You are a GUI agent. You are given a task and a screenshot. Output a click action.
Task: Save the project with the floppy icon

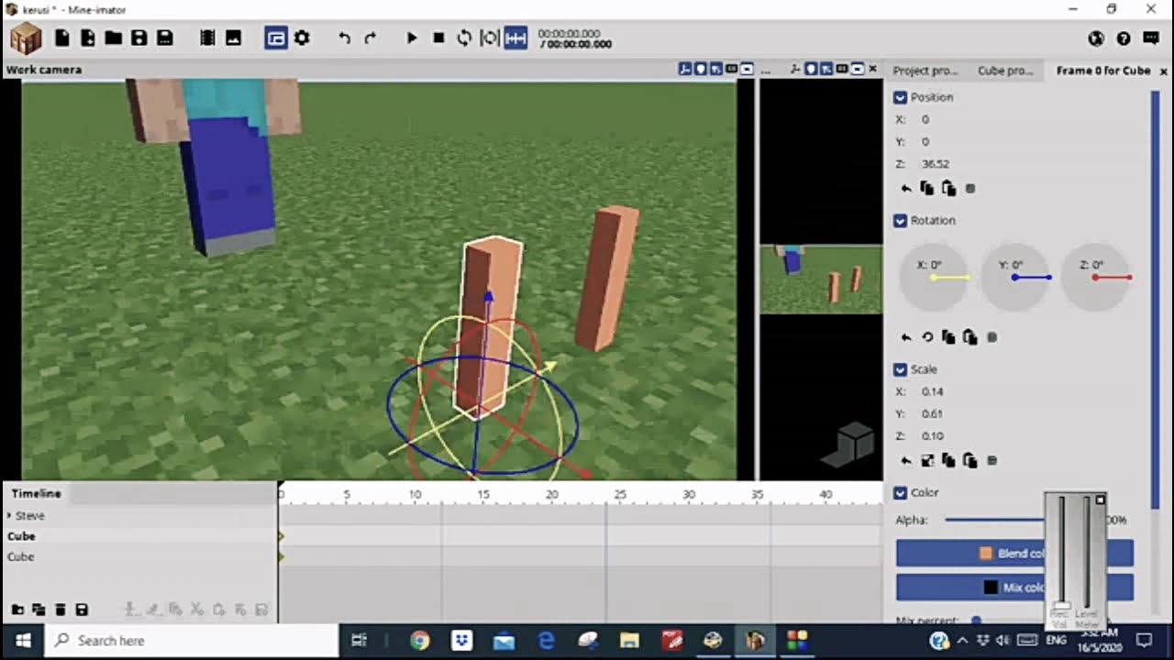139,38
